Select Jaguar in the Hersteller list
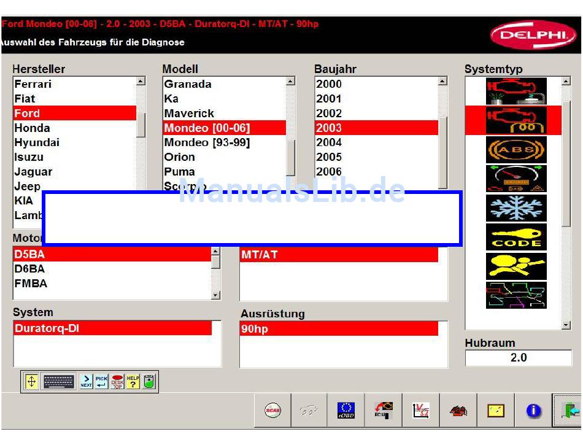Image resolution: width=583 pixels, height=445 pixels. [75, 171]
